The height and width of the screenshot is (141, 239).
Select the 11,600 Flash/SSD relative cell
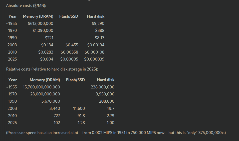[79, 109]
